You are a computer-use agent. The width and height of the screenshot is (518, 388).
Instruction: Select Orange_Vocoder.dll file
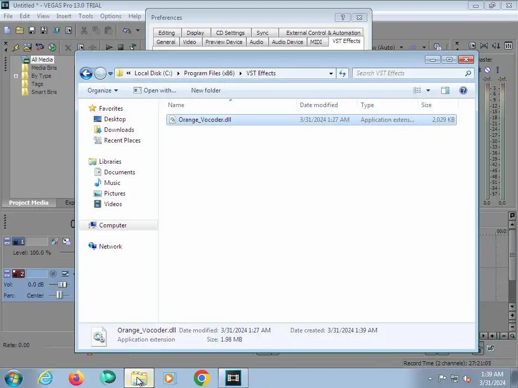(312, 120)
